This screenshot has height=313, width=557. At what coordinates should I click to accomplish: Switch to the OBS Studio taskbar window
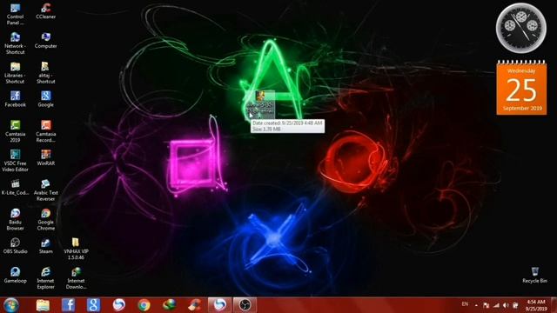[x=245, y=305]
